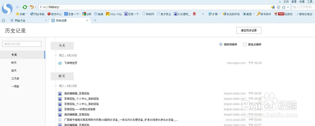The height and width of the screenshot is (126, 315).
Task: Open a new tab with plus button
Action: 95,20
